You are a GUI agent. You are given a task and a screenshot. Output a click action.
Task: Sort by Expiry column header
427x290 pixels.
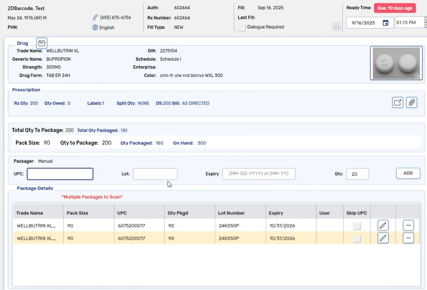(x=276, y=213)
